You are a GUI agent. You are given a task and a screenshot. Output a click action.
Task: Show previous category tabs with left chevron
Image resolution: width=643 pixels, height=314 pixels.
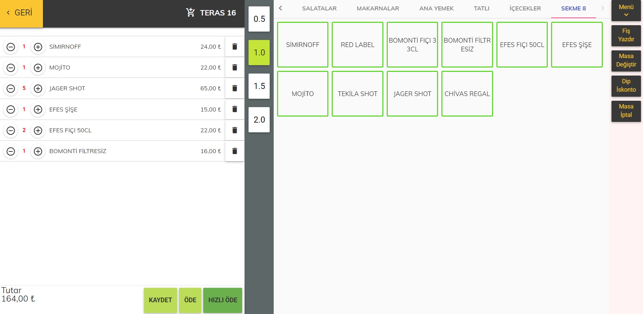click(x=280, y=8)
